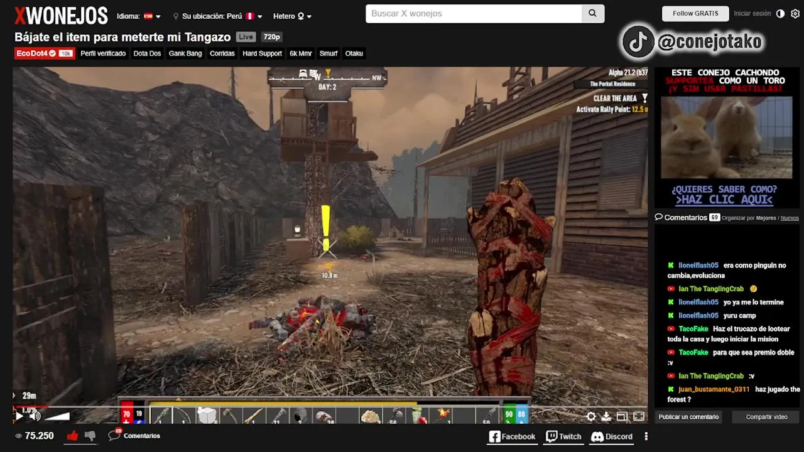Screen dimensions: 804x452
Task: Click the Iniciar sesión link
Action: tap(752, 14)
